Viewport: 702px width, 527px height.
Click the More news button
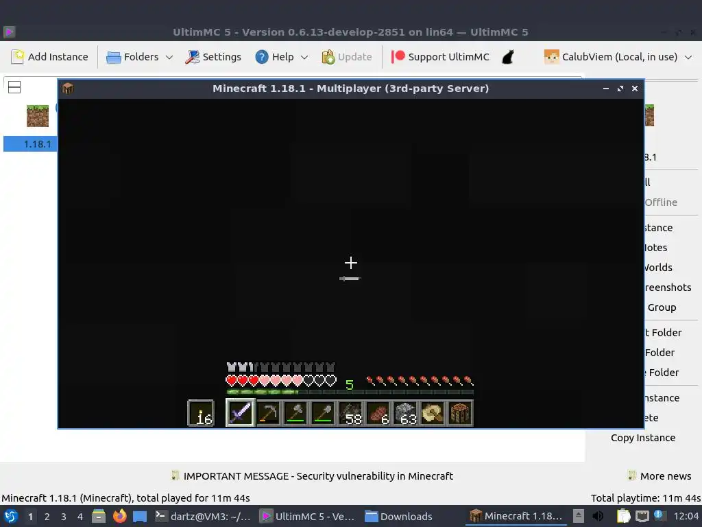click(659, 476)
